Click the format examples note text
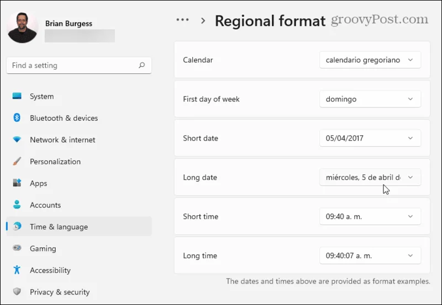 tap(328, 281)
